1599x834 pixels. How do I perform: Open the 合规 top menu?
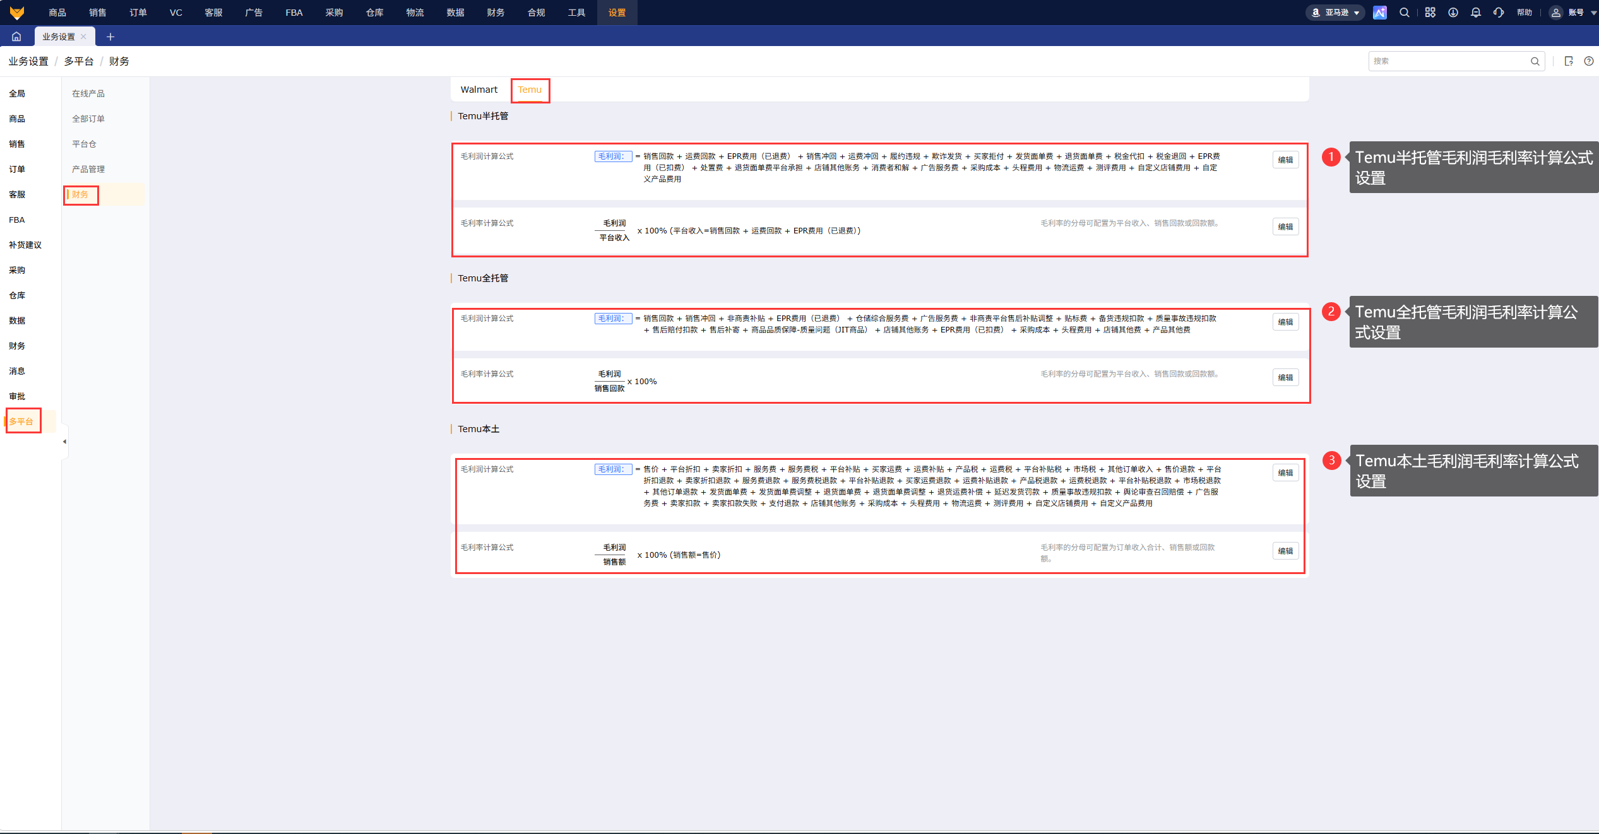pos(537,13)
